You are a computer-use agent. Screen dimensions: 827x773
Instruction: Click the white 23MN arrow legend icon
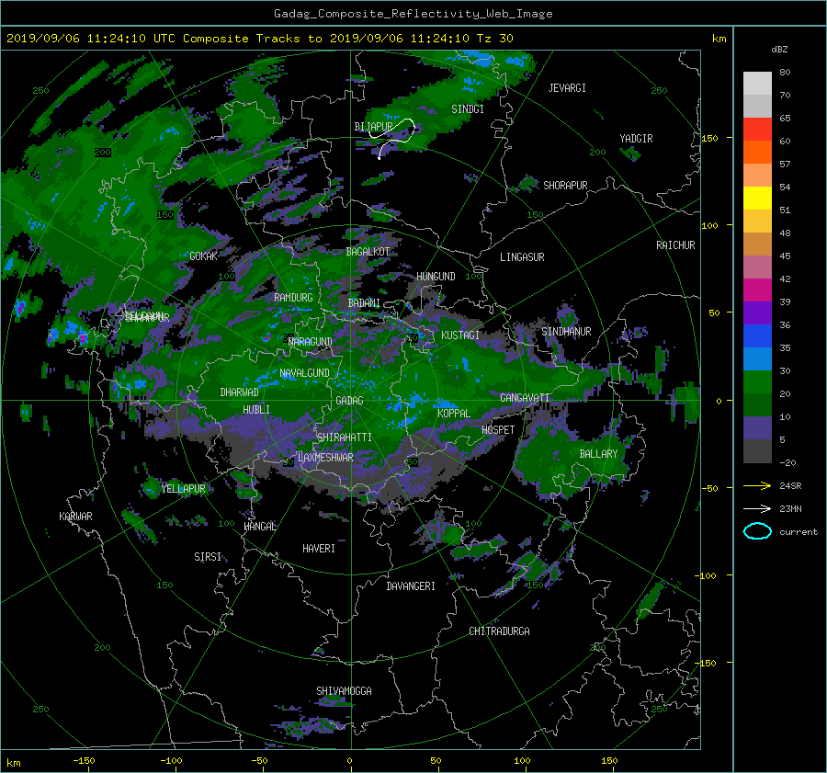[x=757, y=508]
